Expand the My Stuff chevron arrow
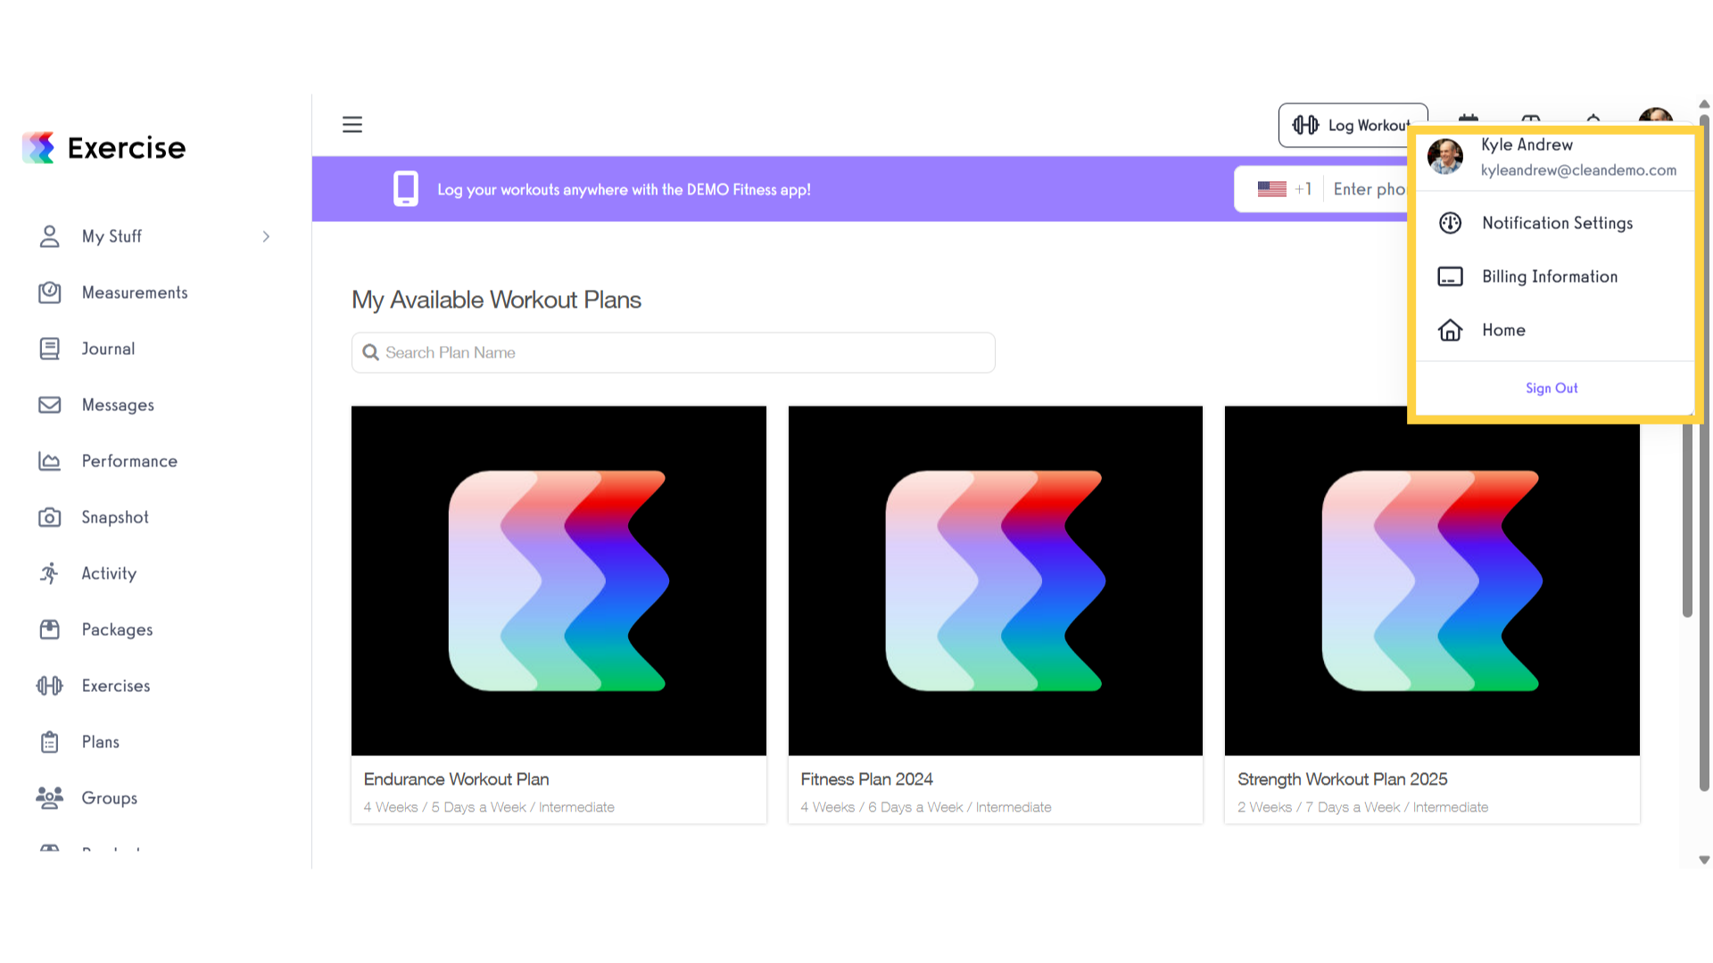This screenshot has height=963, width=1713. [266, 236]
